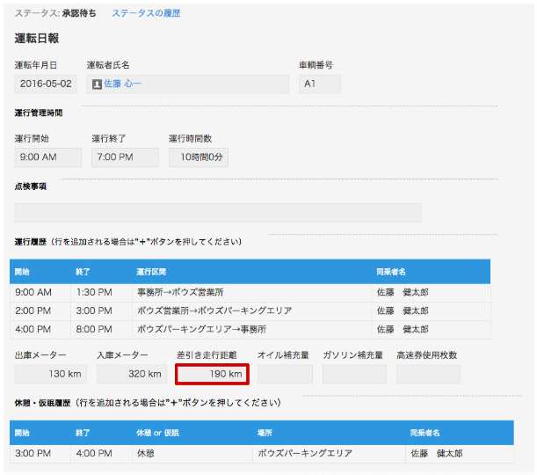Click the empty 高速券使用枚数 field
Viewport: 537px width, 475px height.
coord(428,375)
